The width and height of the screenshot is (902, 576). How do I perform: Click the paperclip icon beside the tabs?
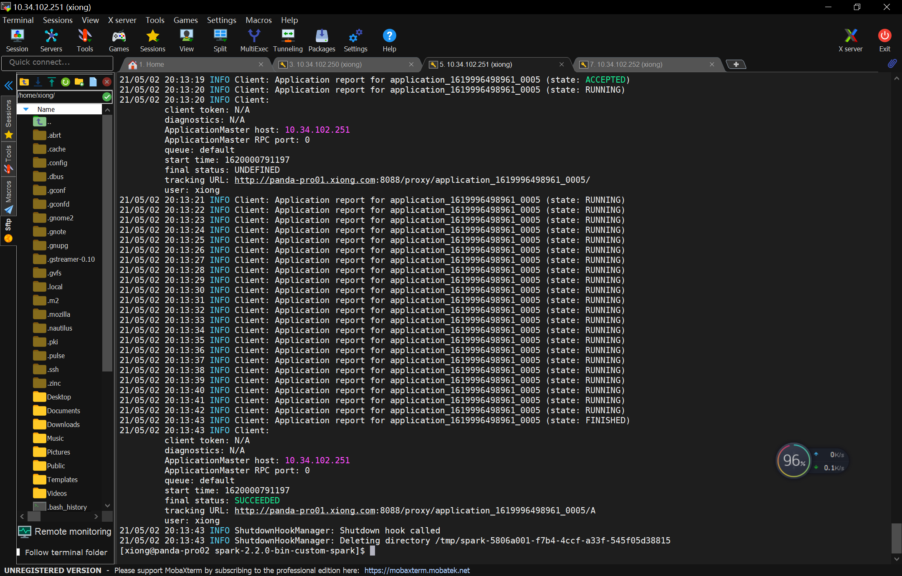(892, 64)
